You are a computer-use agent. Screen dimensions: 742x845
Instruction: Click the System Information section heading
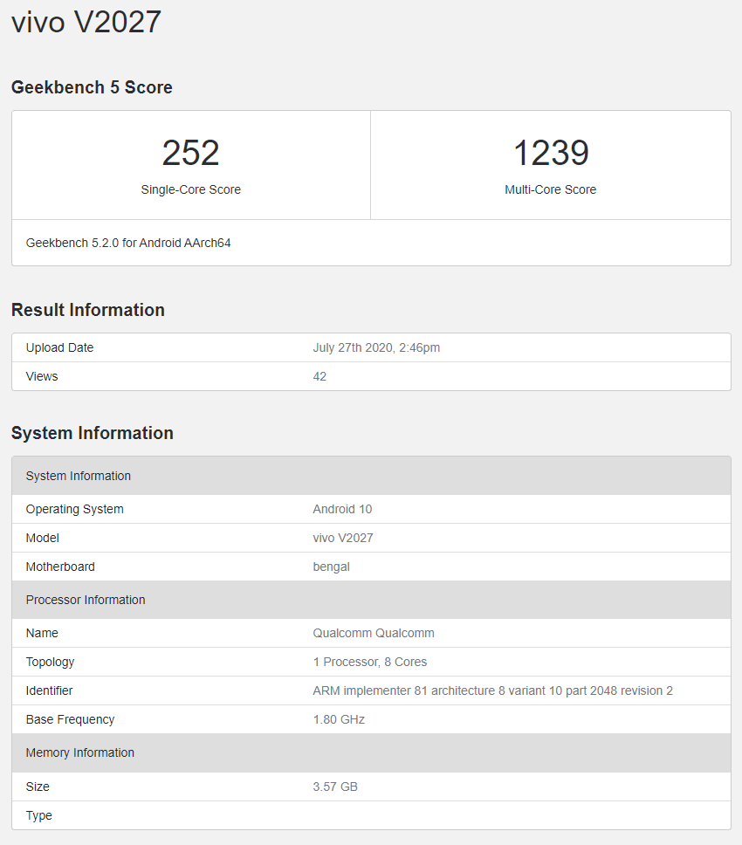pos(92,433)
